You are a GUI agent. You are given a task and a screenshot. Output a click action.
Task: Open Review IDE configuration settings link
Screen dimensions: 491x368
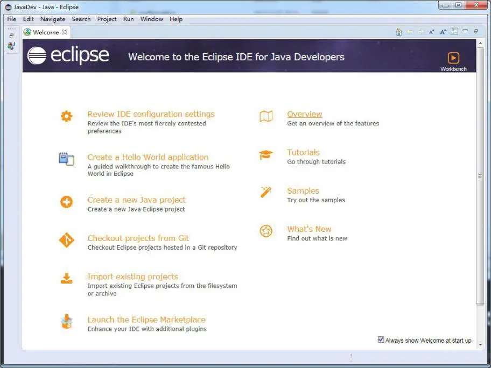click(x=151, y=114)
